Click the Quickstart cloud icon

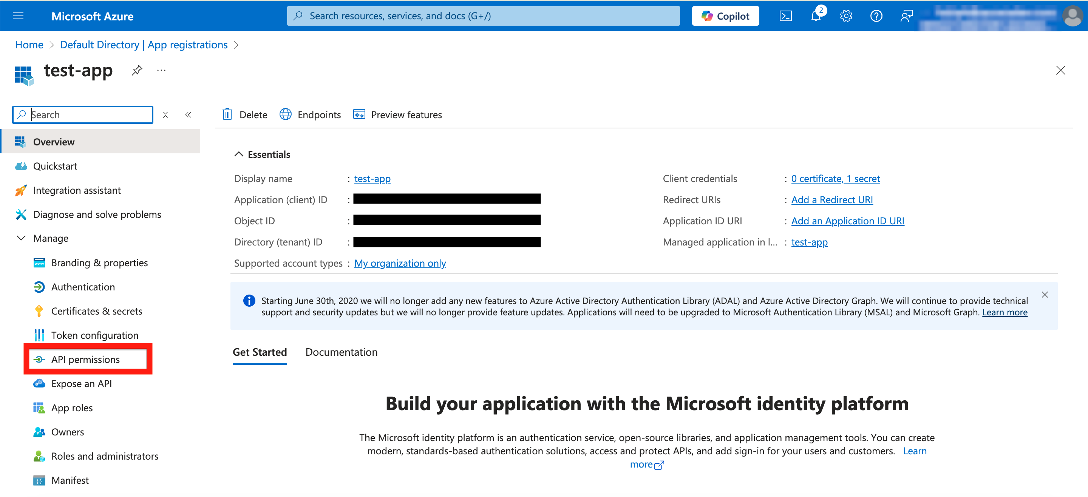click(x=21, y=167)
